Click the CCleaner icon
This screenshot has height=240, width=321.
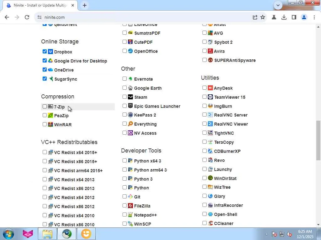[x=210, y=223]
